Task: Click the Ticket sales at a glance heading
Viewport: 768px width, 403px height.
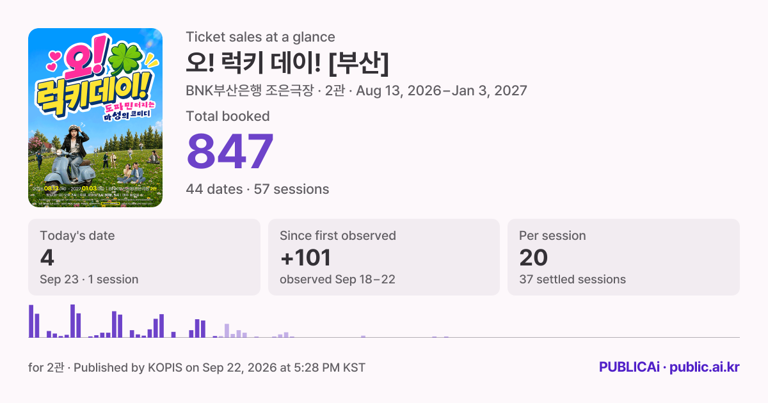Action: click(260, 37)
